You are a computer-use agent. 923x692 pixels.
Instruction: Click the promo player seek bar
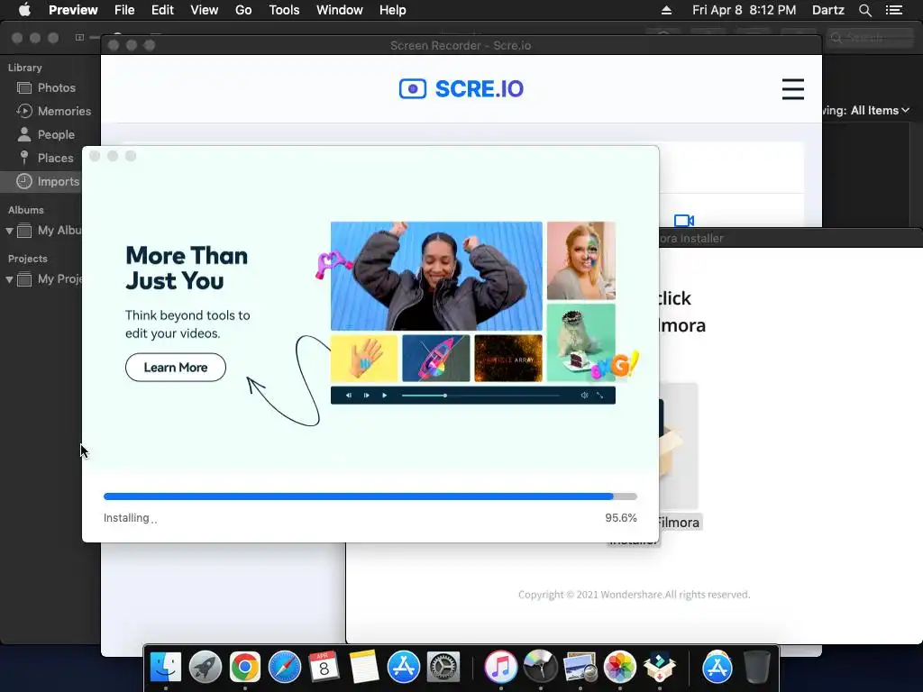pyautogui.click(x=480, y=396)
